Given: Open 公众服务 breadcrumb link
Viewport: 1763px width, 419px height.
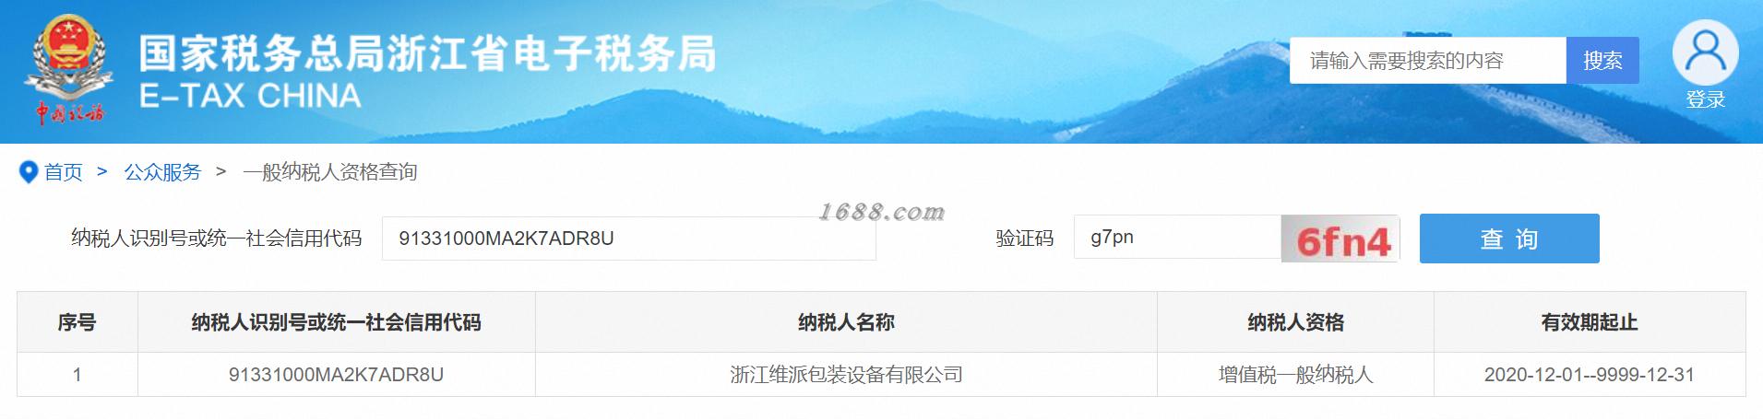Looking at the screenshot, I should 162,172.
